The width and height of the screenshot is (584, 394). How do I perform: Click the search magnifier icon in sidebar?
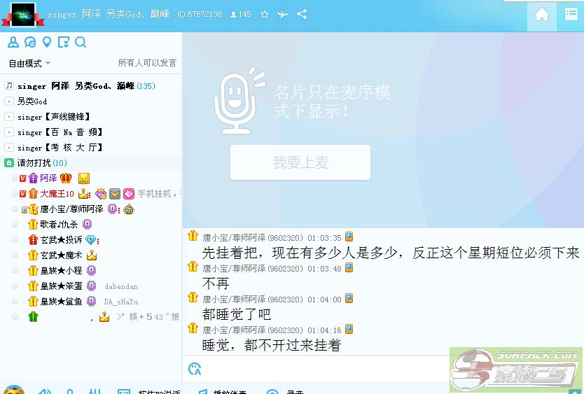[x=81, y=43]
